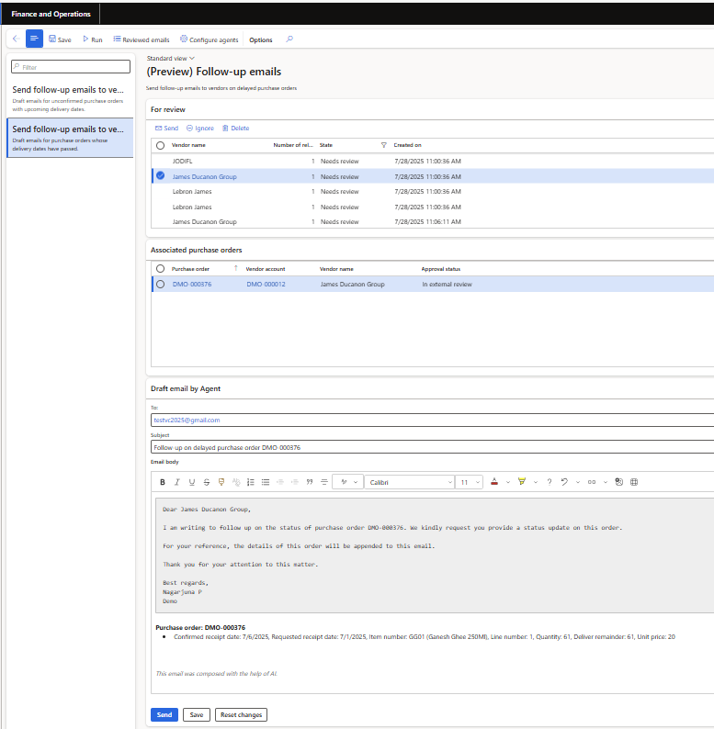Expand the Standard view dropdown
Screen dimensions: 714x729
click(x=171, y=58)
